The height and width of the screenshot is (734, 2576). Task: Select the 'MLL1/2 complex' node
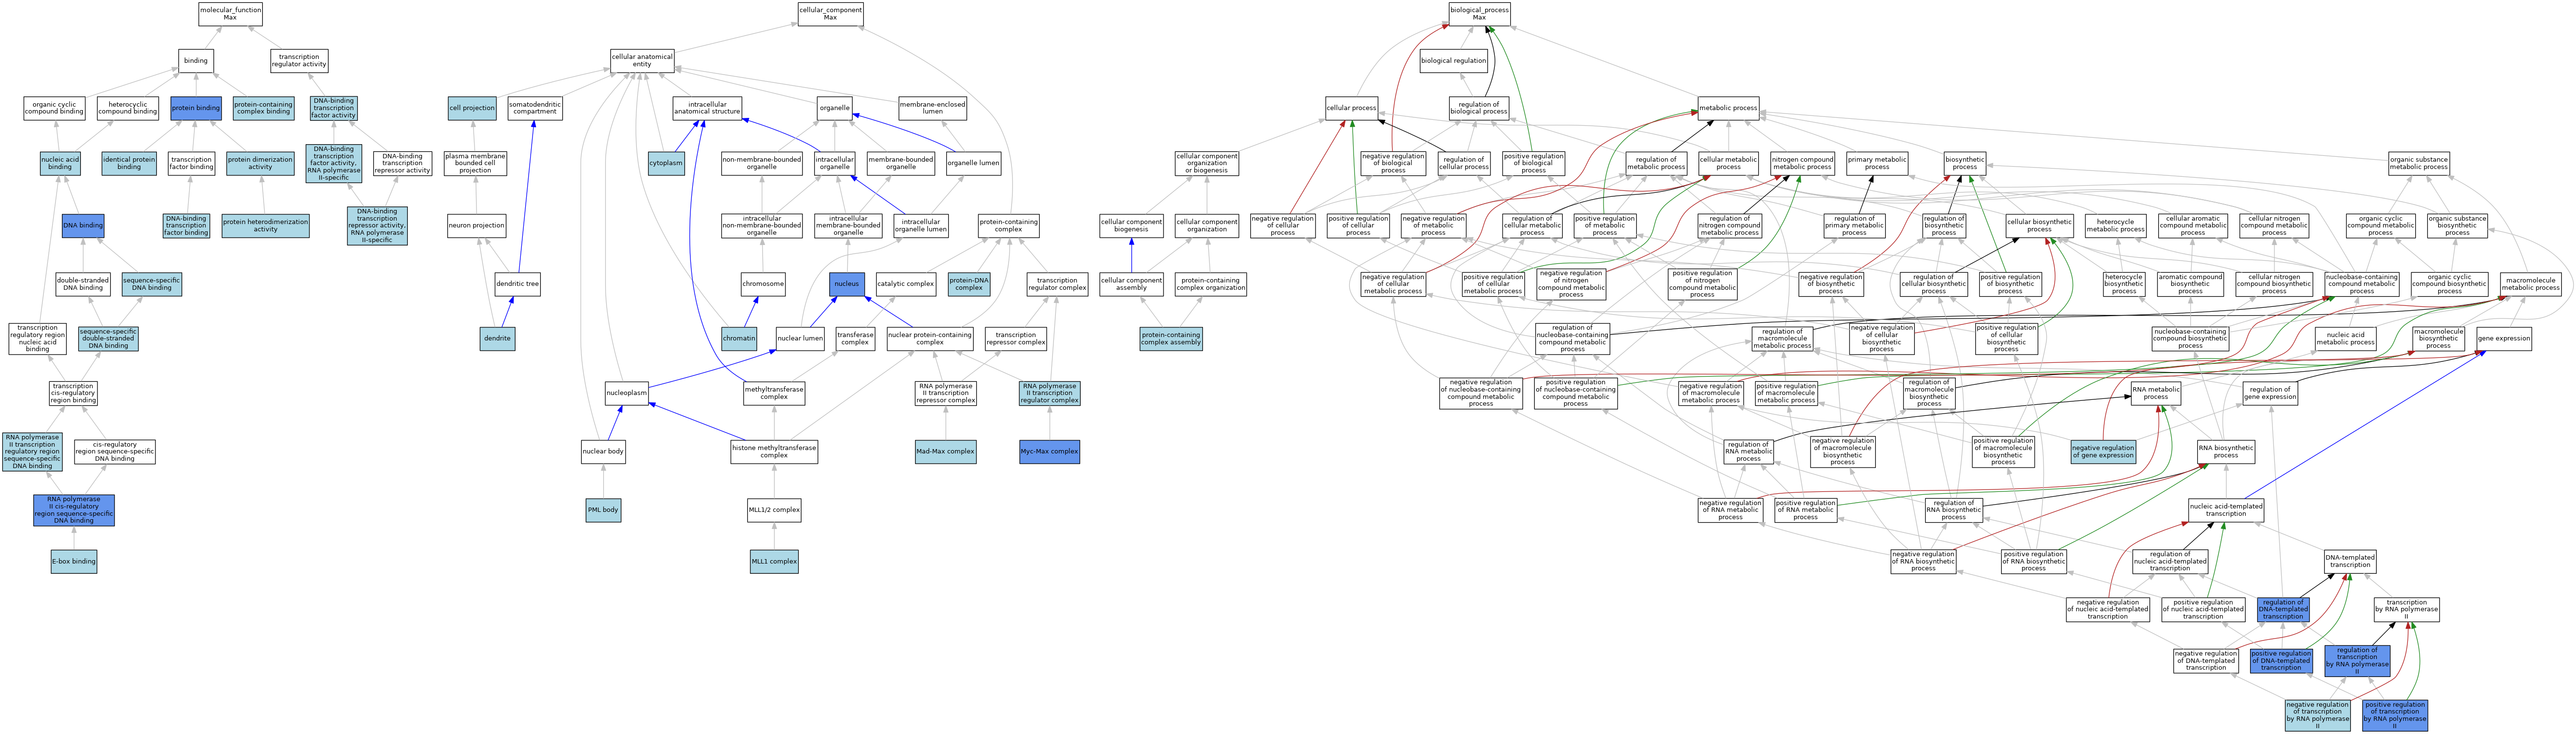pyautogui.click(x=774, y=510)
